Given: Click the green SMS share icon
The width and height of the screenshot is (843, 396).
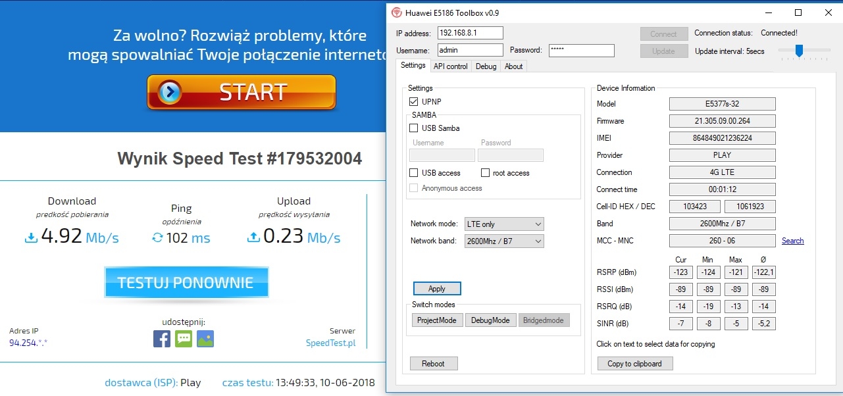Looking at the screenshot, I should coord(184,339).
